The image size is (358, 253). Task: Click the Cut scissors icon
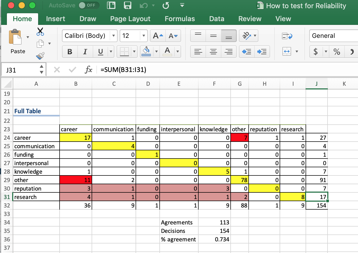tap(40, 31)
